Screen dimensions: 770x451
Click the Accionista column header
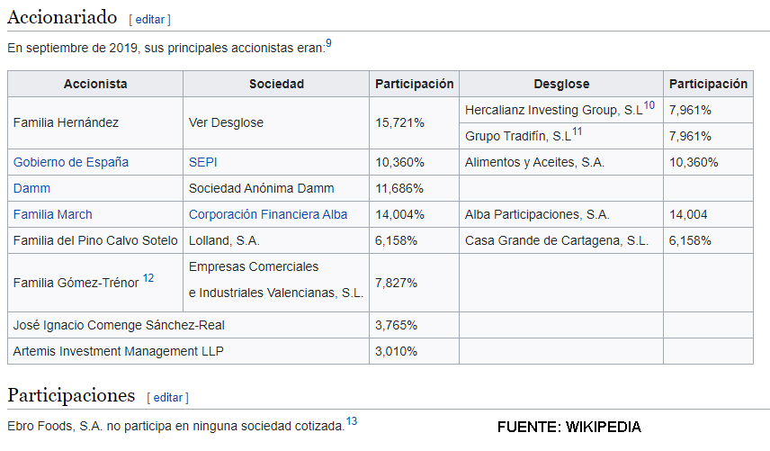pyautogui.click(x=95, y=84)
